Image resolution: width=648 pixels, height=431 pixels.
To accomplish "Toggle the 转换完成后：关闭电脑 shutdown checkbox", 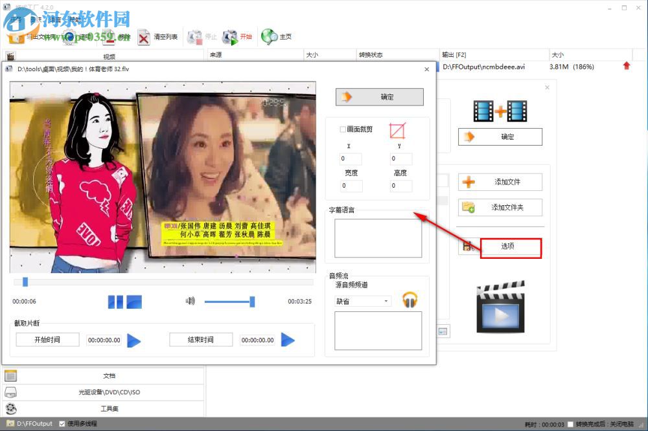I will [570, 425].
